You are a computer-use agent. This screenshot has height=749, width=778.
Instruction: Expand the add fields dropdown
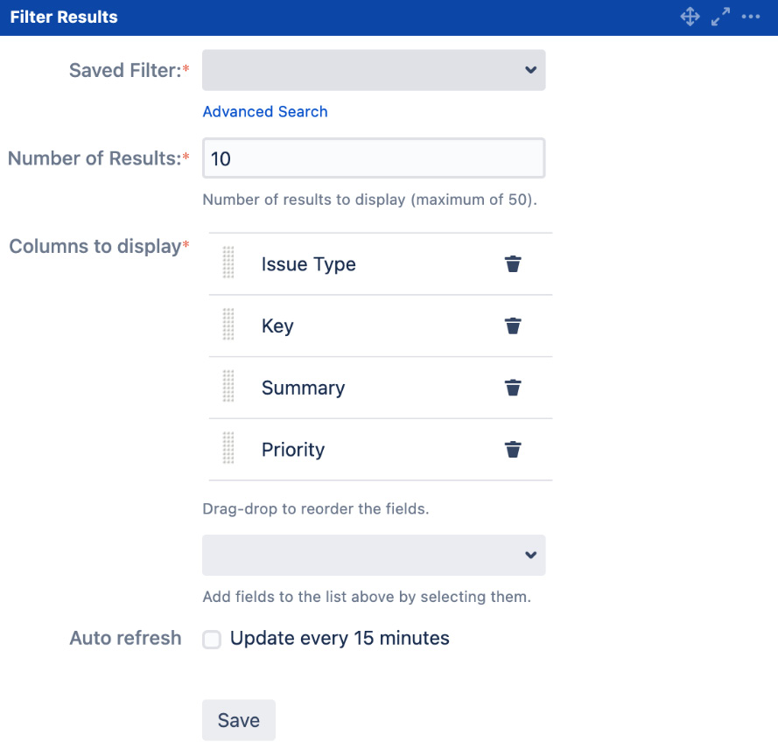click(374, 555)
